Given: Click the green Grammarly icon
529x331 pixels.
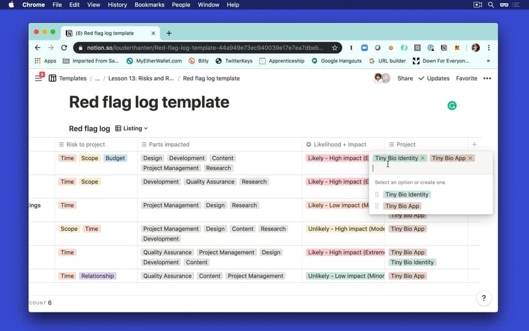Looking at the screenshot, I should [x=452, y=105].
